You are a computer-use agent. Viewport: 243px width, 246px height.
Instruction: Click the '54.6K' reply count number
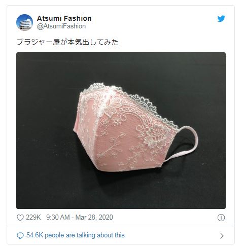(34, 235)
